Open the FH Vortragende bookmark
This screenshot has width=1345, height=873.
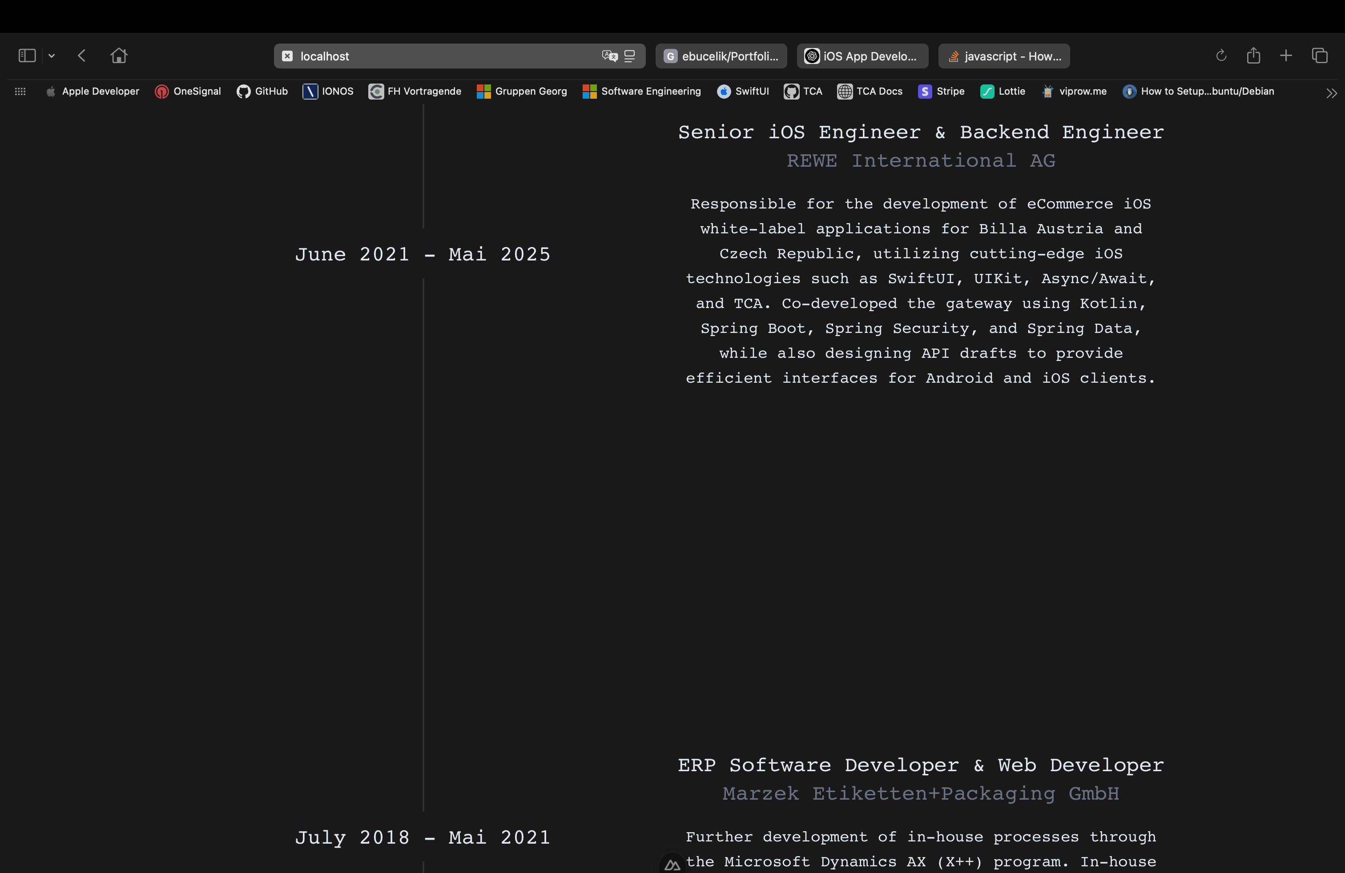pyautogui.click(x=415, y=92)
